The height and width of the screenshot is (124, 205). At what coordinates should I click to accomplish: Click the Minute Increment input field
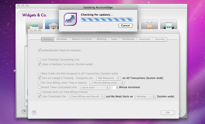pos(115,87)
